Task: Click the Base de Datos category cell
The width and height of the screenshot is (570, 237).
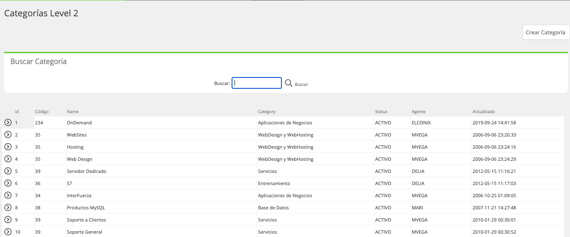Action: [316, 208]
